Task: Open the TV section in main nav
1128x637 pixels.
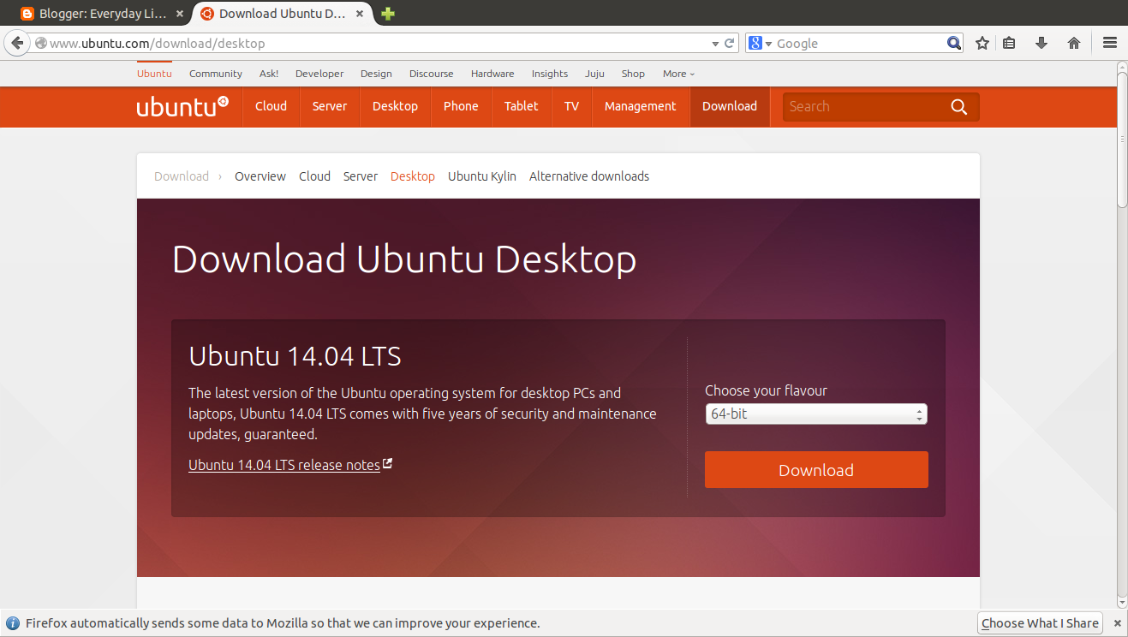Action: click(x=571, y=106)
